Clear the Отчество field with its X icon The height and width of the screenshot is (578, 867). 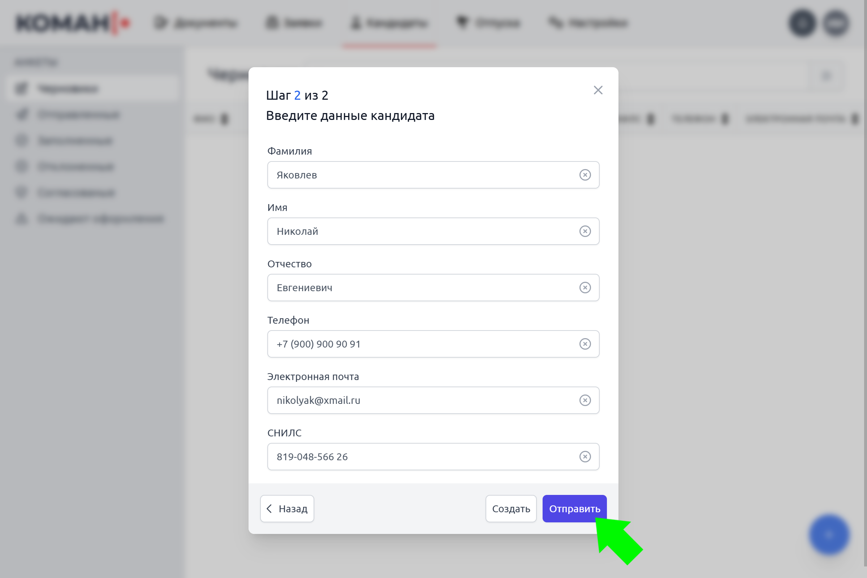click(585, 288)
